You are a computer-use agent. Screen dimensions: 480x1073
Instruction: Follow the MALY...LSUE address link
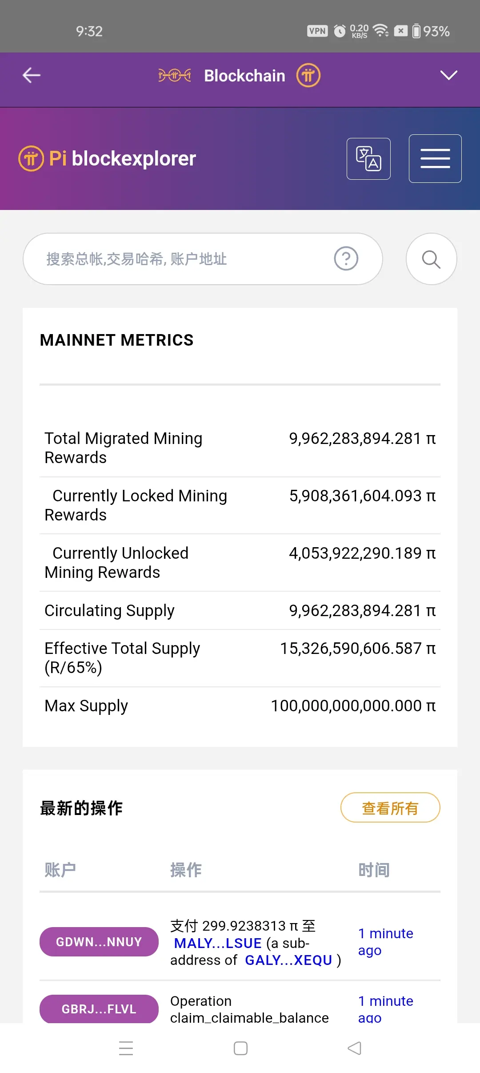coord(218,943)
